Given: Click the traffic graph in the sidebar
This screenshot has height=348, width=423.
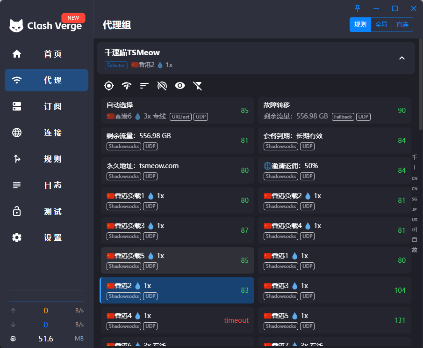Looking at the screenshot, I should pyautogui.click(x=46, y=290).
